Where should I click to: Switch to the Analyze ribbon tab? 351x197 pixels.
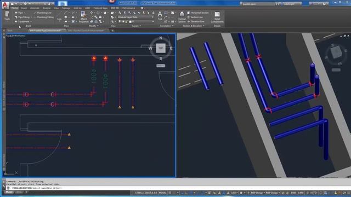point(47,8)
